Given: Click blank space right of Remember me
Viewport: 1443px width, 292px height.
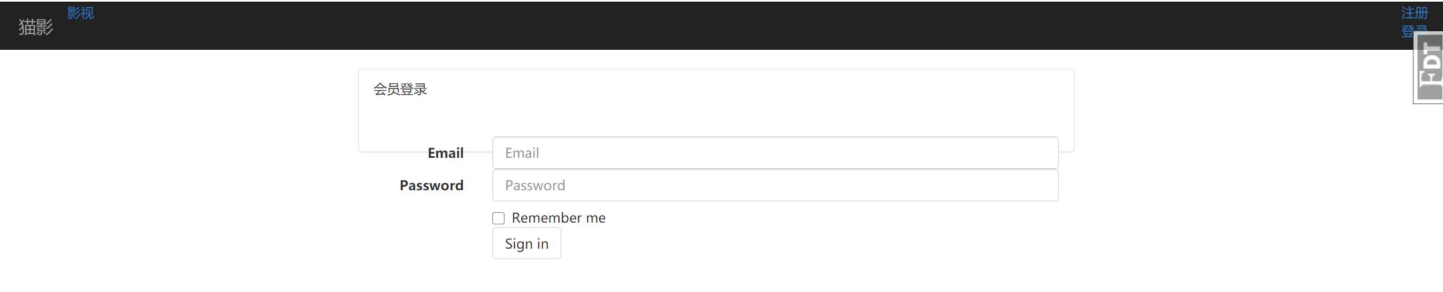Looking at the screenshot, I should 810,218.
